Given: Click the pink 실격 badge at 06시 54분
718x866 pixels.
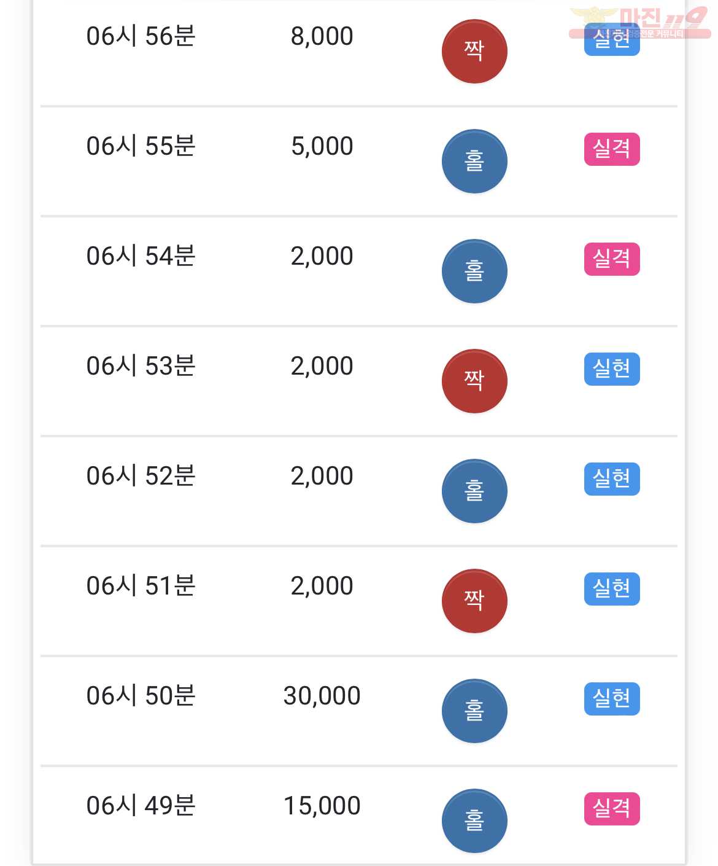Looking at the screenshot, I should pyautogui.click(x=612, y=259).
